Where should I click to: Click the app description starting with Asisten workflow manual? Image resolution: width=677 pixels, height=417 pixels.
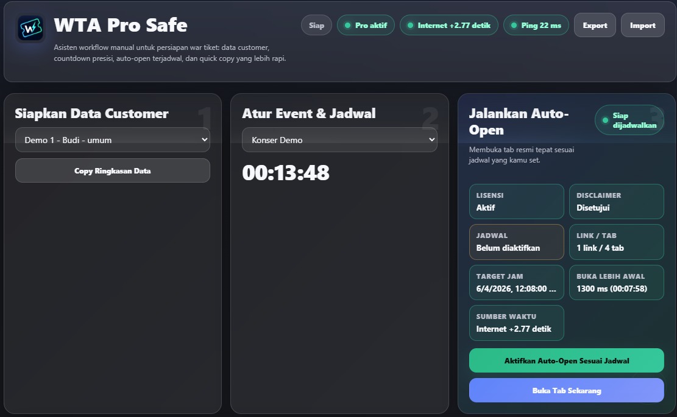tap(169, 52)
